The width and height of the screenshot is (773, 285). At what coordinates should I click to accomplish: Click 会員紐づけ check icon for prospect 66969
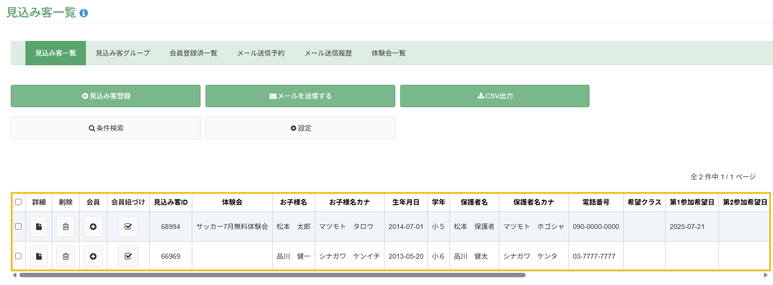(x=128, y=256)
